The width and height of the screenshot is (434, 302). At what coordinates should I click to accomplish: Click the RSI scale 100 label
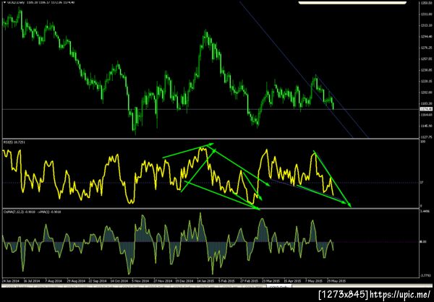pyautogui.click(x=422, y=142)
